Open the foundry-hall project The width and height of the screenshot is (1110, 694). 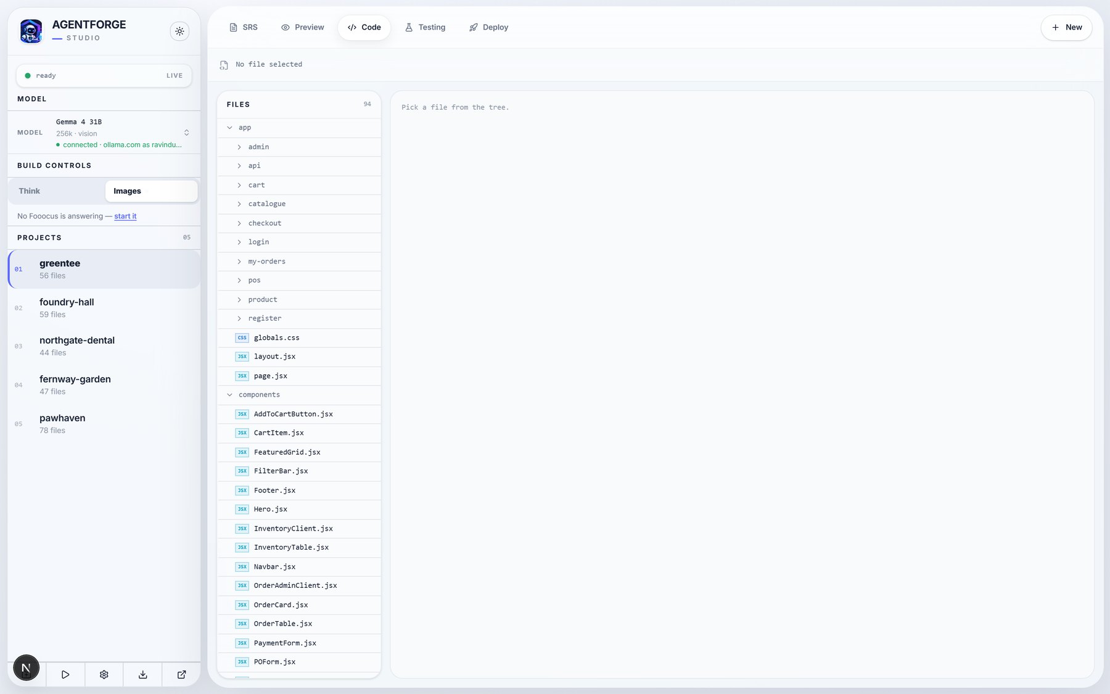(104, 308)
